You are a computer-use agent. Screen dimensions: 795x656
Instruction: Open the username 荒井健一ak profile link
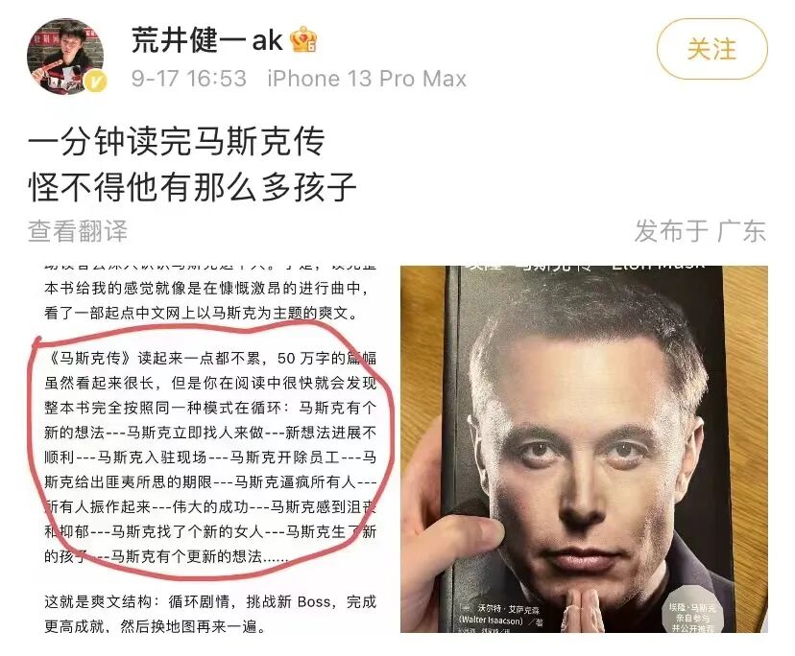click(206, 40)
